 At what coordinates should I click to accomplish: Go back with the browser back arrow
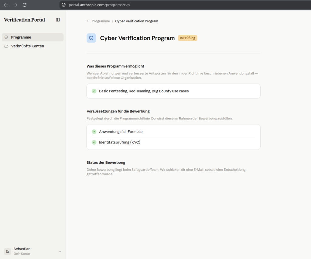coord(6,5)
